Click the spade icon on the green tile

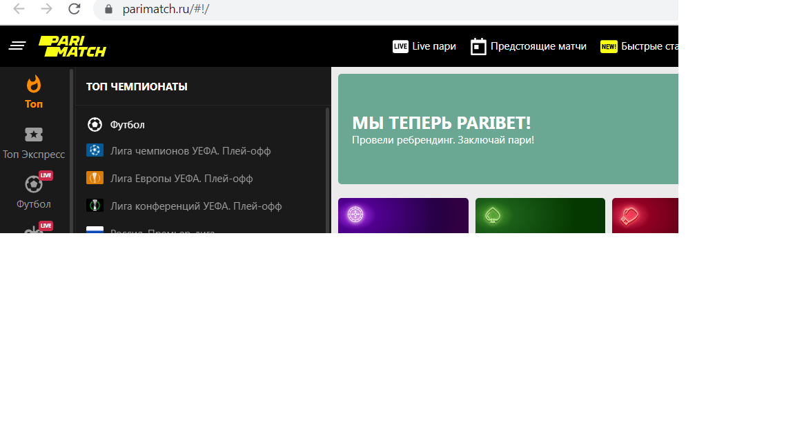(x=492, y=215)
